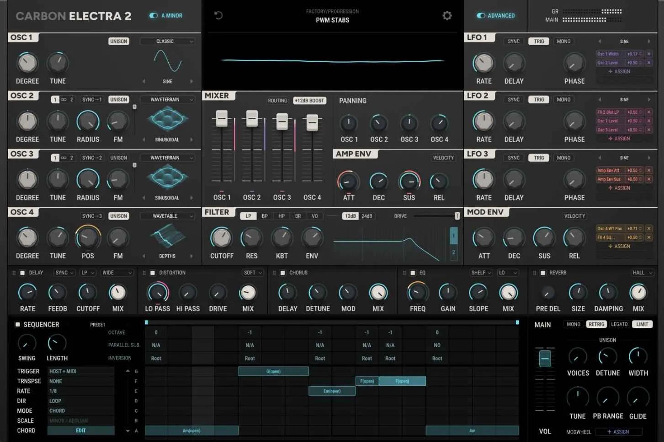The height and width of the screenshot is (442, 664).
Task: Open the OSC 4 WAVETABLE type dropdown
Action: (x=167, y=216)
